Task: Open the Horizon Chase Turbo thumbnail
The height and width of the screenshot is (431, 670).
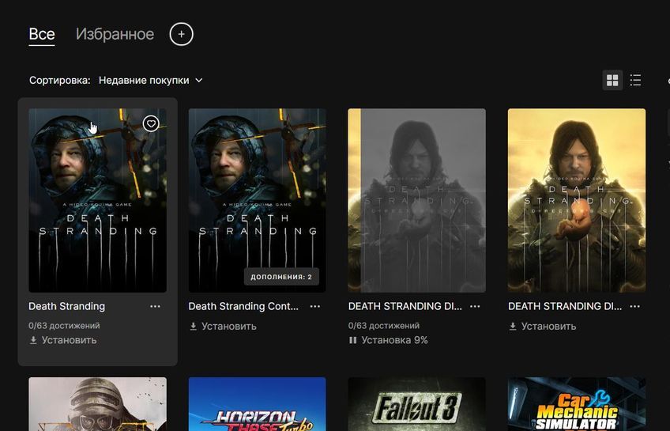Action: 257,404
